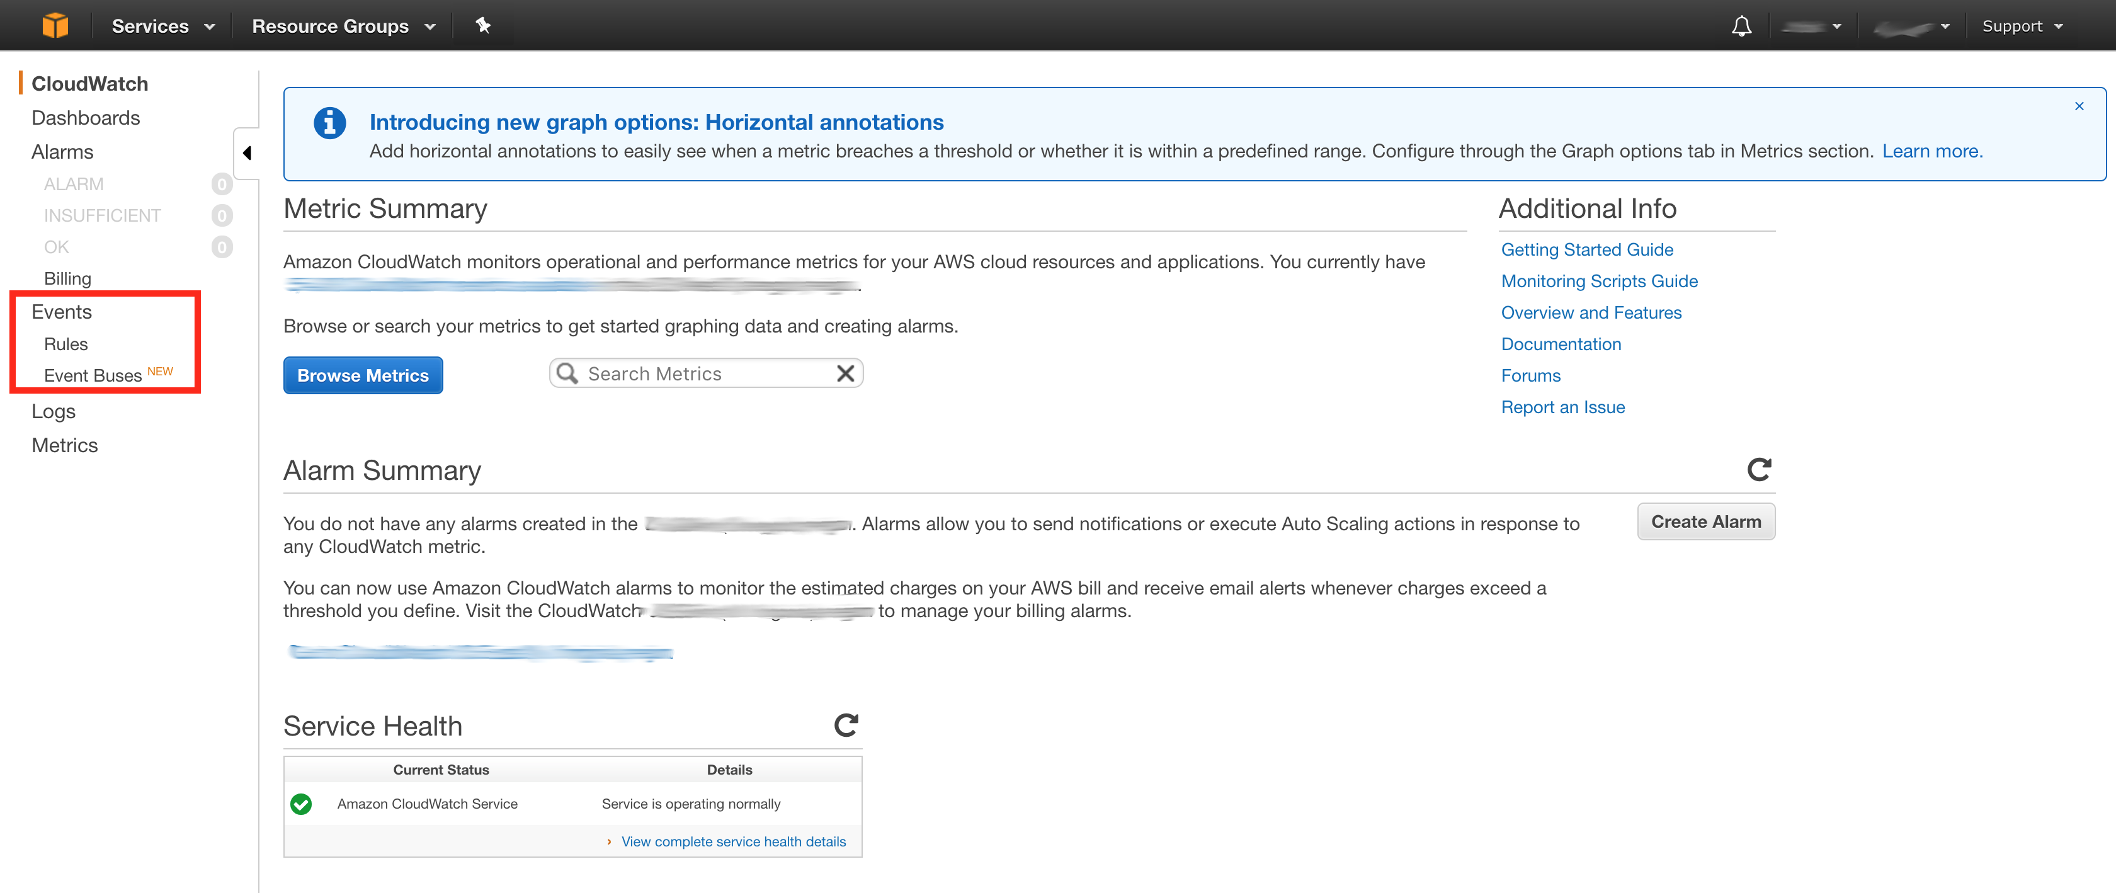This screenshot has height=893, width=2116.
Task: Open the Support dropdown menu
Action: tap(2022, 26)
